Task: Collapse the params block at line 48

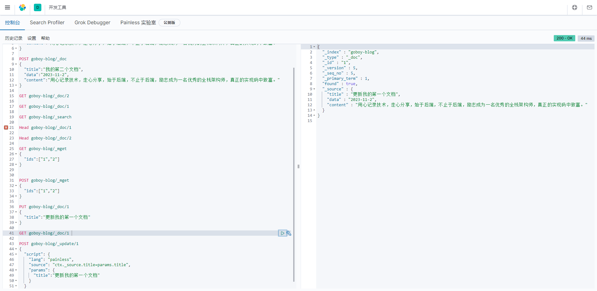Action: coord(16,270)
